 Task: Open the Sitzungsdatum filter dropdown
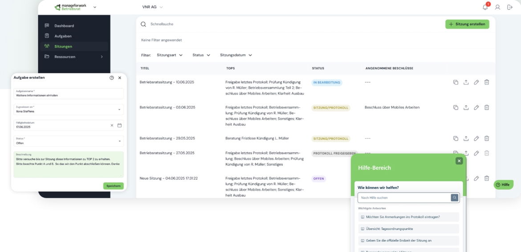(x=236, y=55)
